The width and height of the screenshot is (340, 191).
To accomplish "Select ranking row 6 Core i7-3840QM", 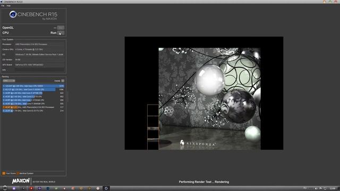I will (x=33, y=104).
